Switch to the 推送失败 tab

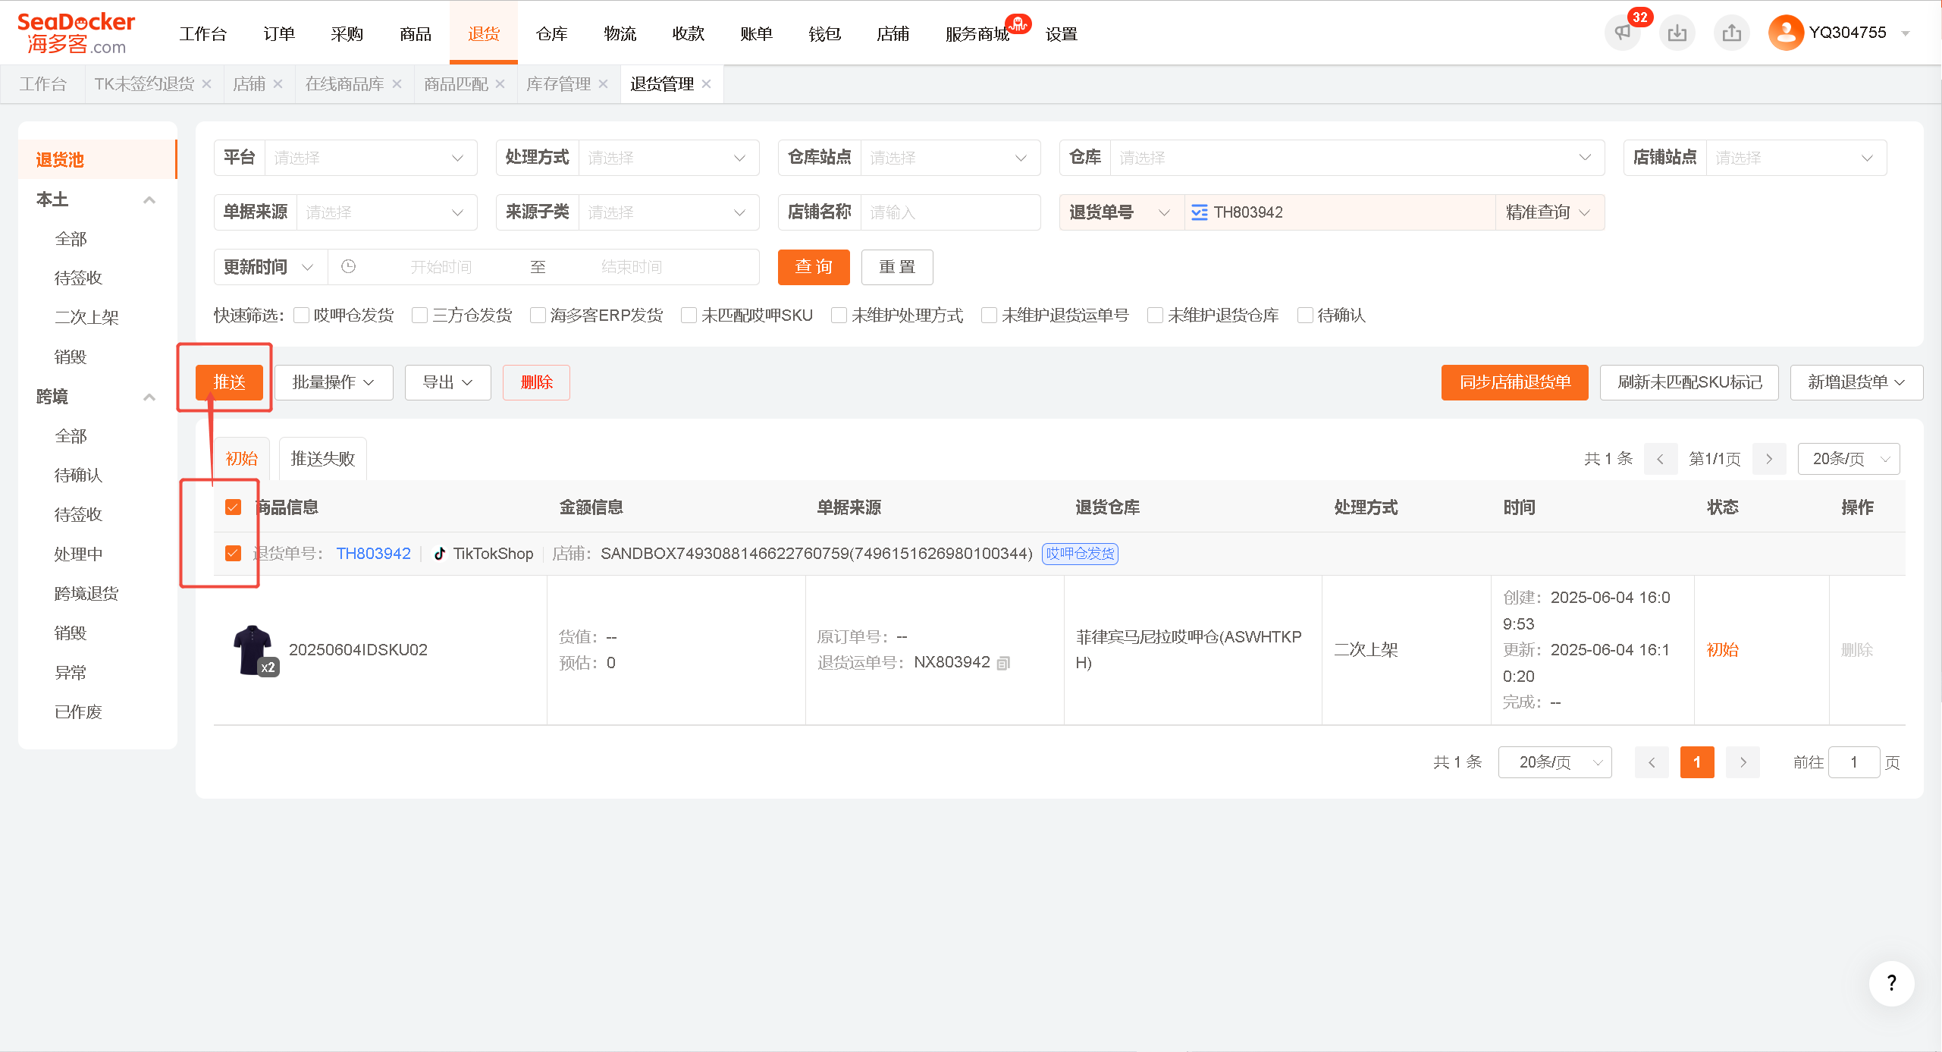click(323, 459)
